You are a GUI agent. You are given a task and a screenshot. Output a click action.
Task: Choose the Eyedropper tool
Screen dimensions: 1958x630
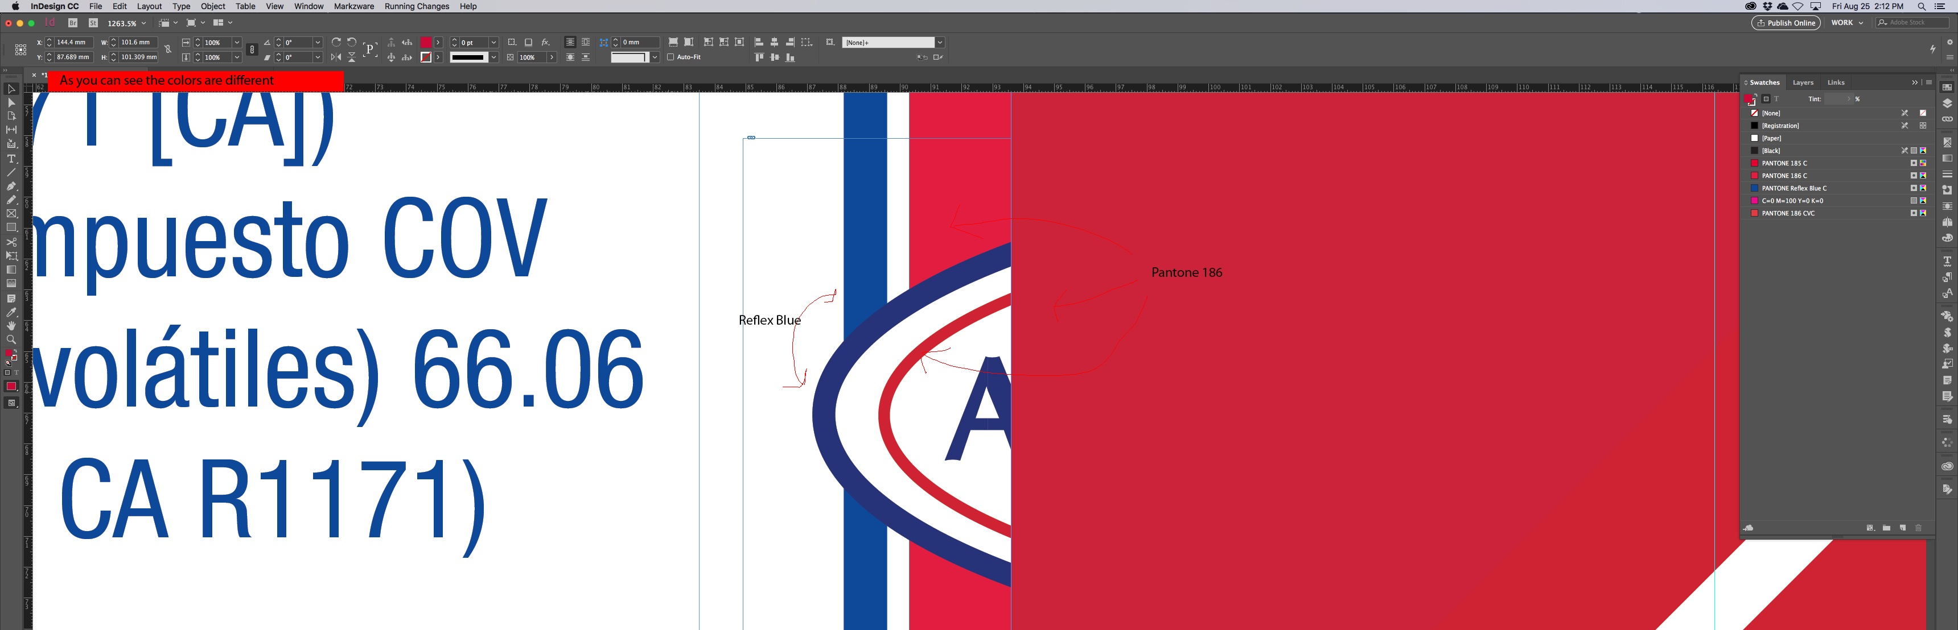(x=11, y=312)
